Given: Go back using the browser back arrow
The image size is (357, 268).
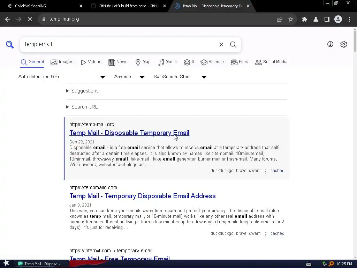Looking at the screenshot, I should point(8,19).
